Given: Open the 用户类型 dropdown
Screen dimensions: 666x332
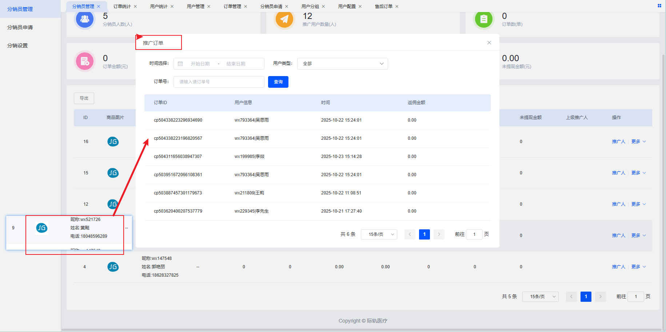Looking at the screenshot, I should pyautogui.click(x=342, y=64).
